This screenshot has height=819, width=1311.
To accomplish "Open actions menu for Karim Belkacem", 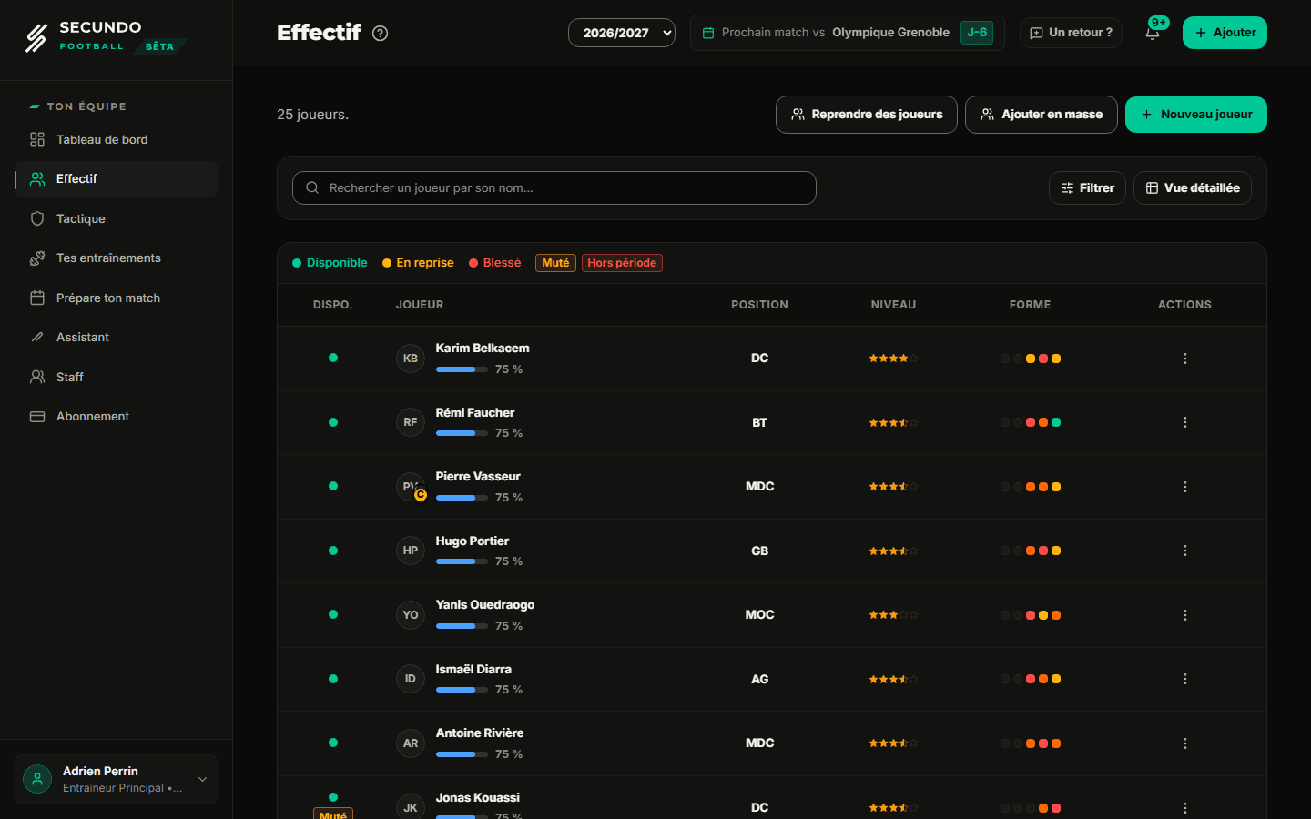I will pos(1184,359).
